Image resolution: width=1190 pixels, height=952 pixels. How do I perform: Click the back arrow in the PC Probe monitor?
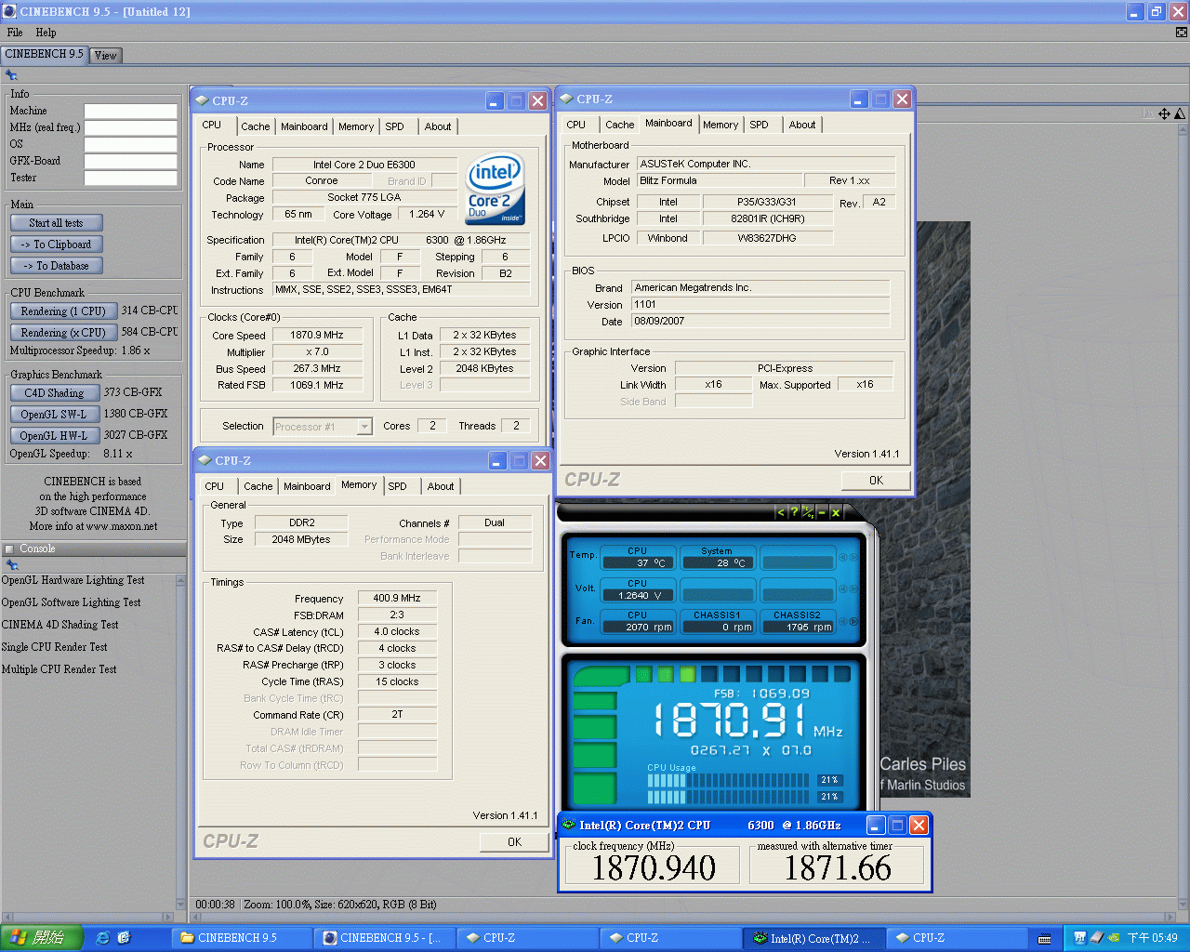click(781, 512)
